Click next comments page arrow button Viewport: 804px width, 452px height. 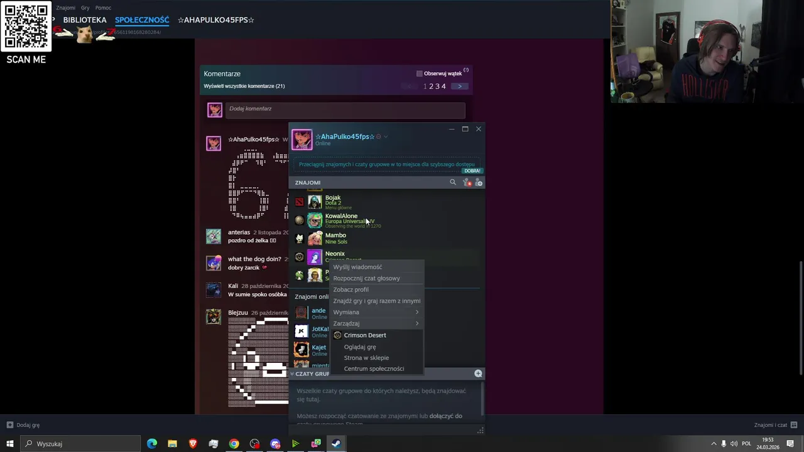tap(459, 87)
